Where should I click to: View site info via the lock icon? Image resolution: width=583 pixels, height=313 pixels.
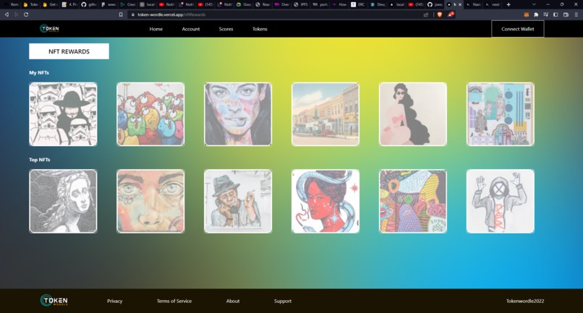tap(133, 14)
